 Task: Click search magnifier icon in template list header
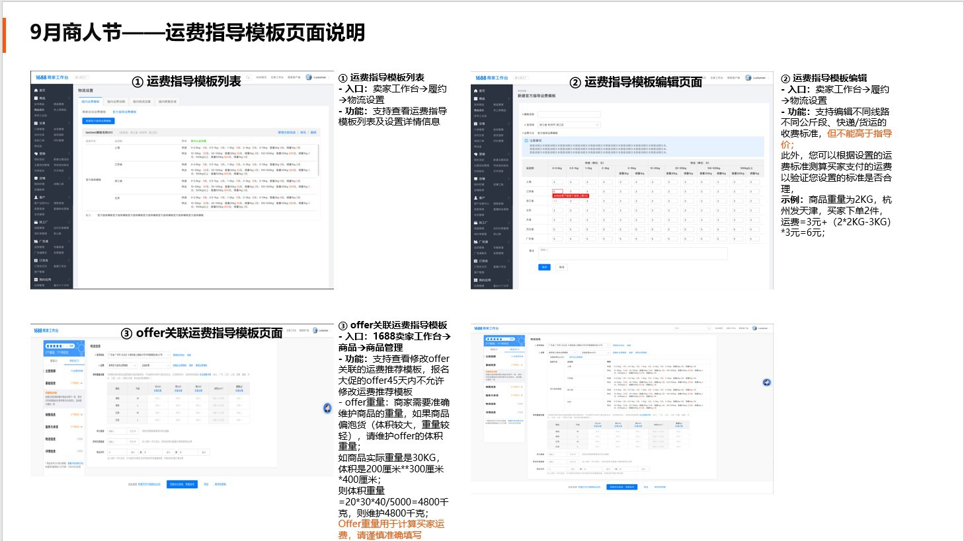click(x=249, y=77)
